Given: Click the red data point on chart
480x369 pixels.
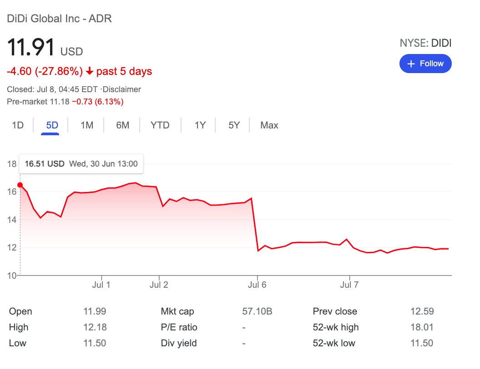Looking at the screenshot, I should (x=20, y=185).
